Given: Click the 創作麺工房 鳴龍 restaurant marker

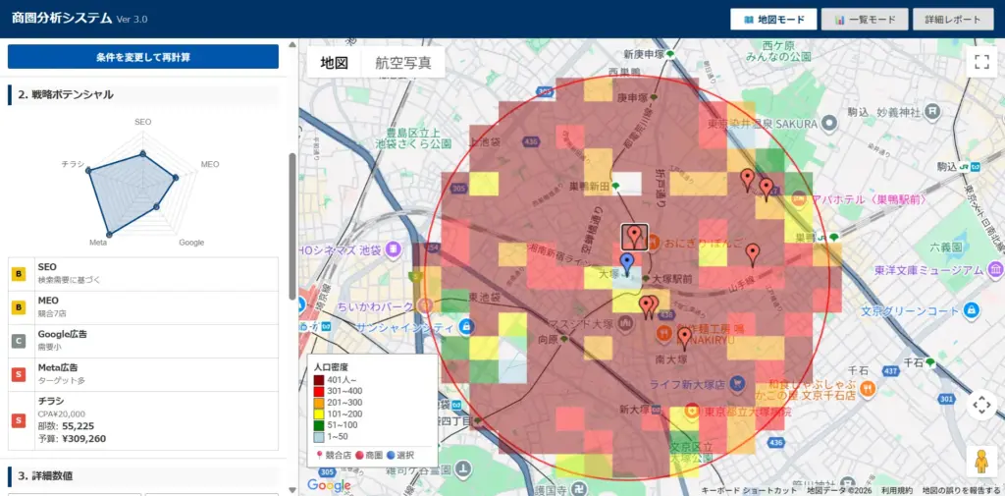Looking at the screenshot, I should point(664,333).
